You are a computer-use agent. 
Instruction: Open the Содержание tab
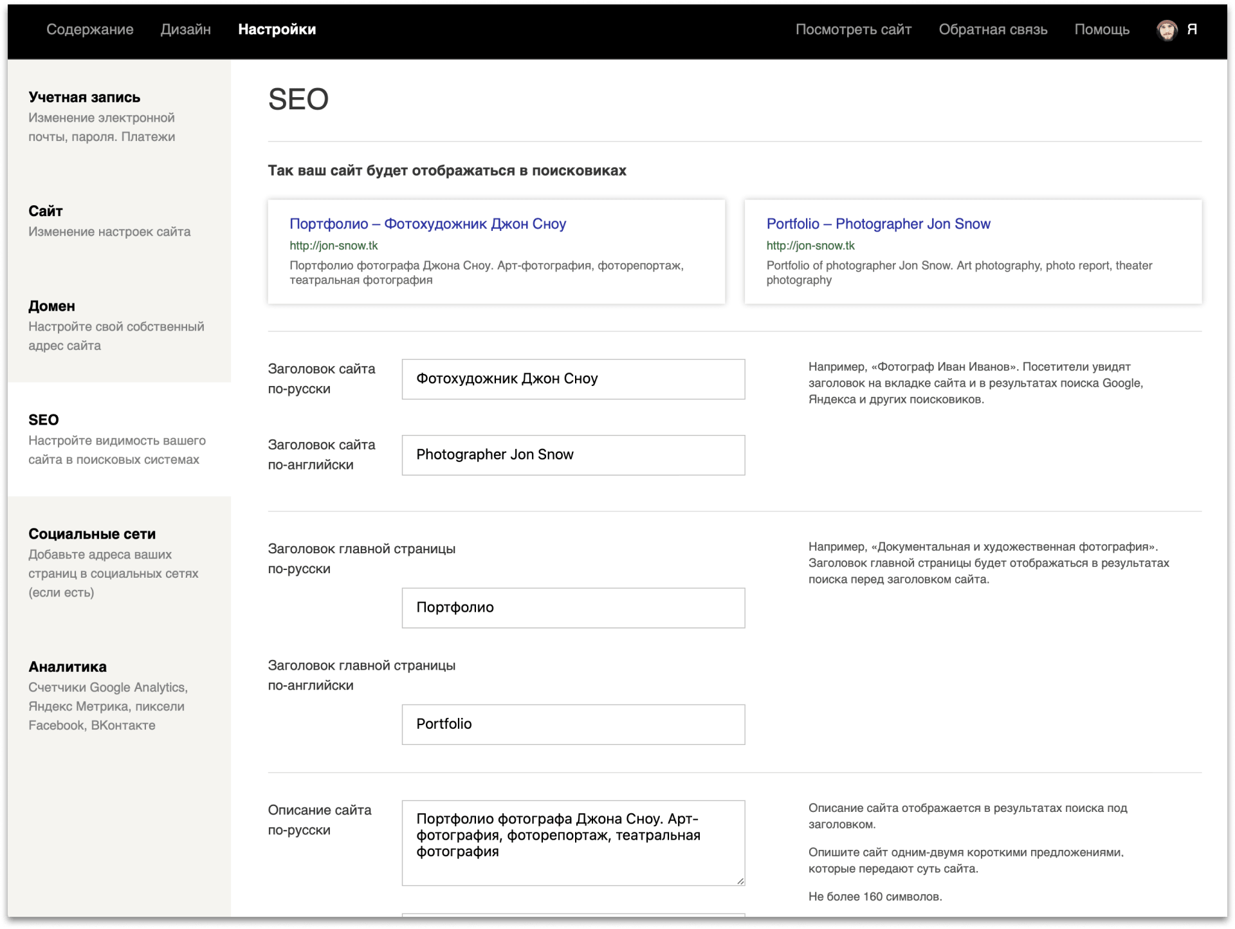click(90, 30)
